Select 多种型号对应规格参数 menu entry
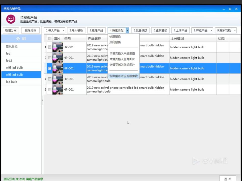The width and height of the screenshot is (242, 181). tap(124, 76)
